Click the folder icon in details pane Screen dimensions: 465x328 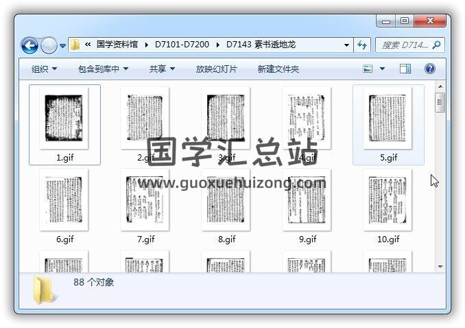[x=45, y=290]
